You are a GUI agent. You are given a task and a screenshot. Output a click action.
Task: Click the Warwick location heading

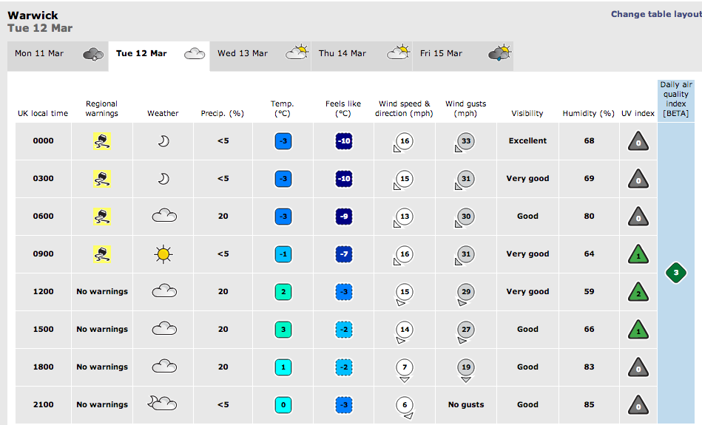(x=33, y=16)
